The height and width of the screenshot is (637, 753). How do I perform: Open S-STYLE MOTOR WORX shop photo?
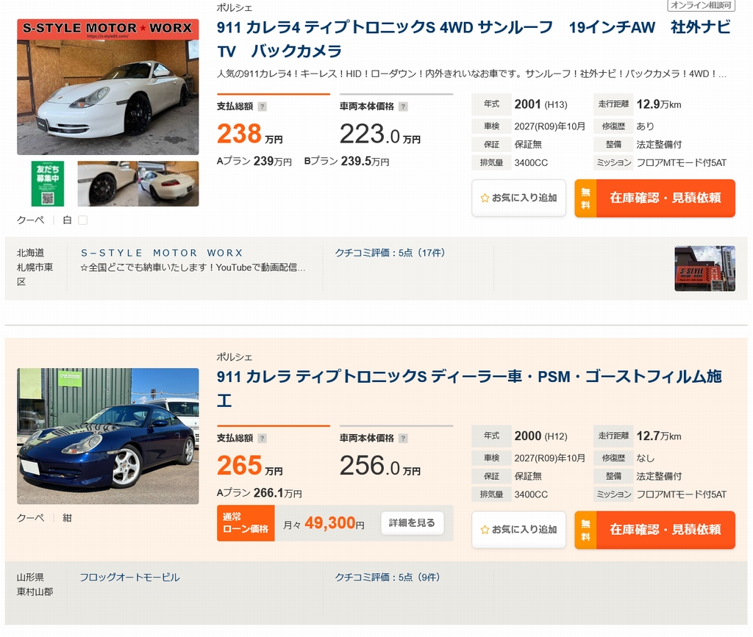[x=704, y=268]
